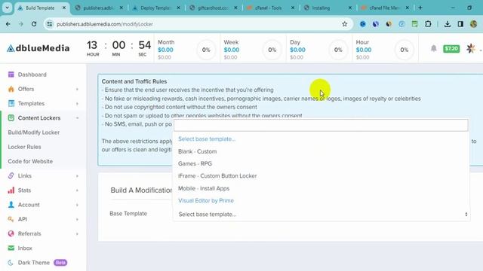
Task: Click the API key icon
Action: point(11,219)
